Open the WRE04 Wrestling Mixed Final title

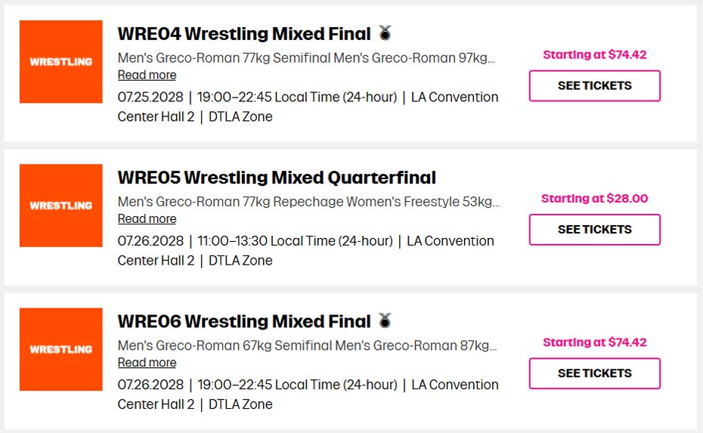coord(243,34)
